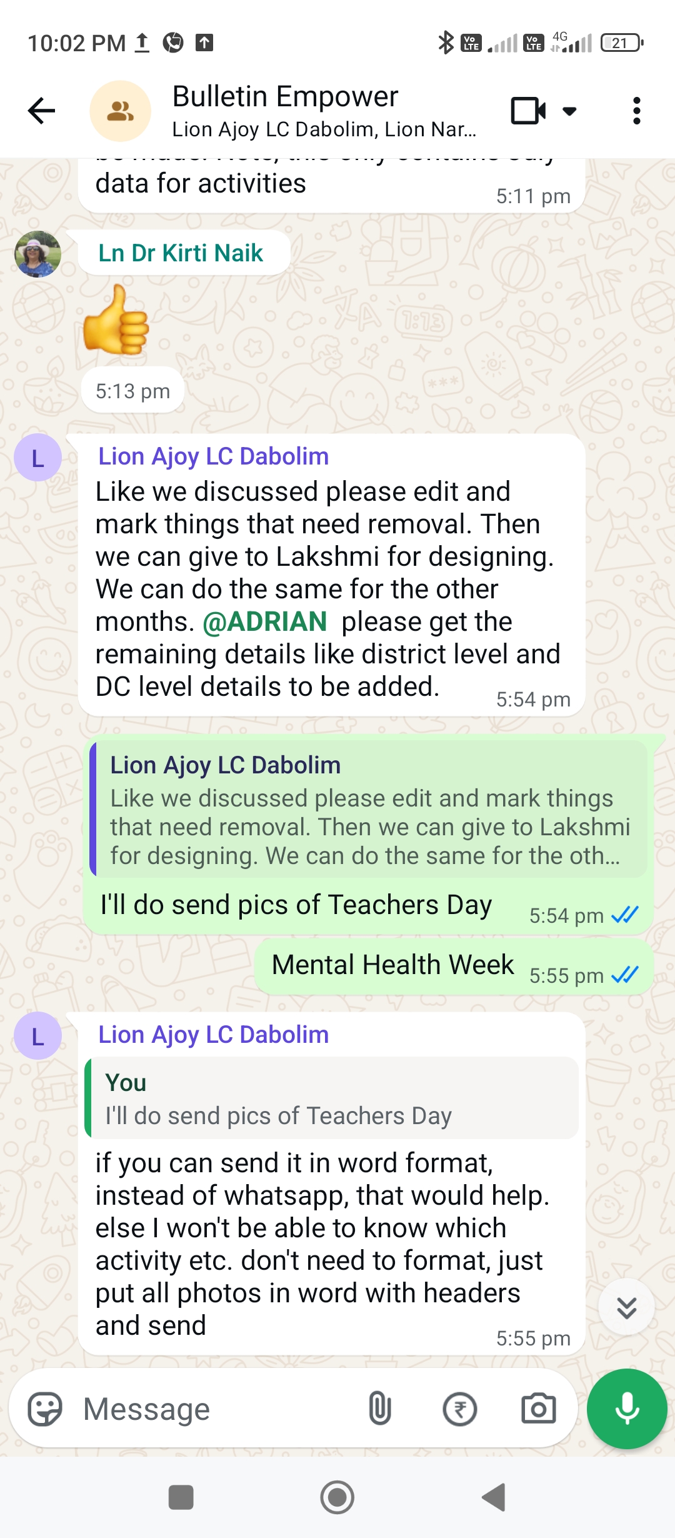Tap the green microphone voice message button
Image resolution: width=675 pixels, height=1538 pixels.
[627, 1409]
